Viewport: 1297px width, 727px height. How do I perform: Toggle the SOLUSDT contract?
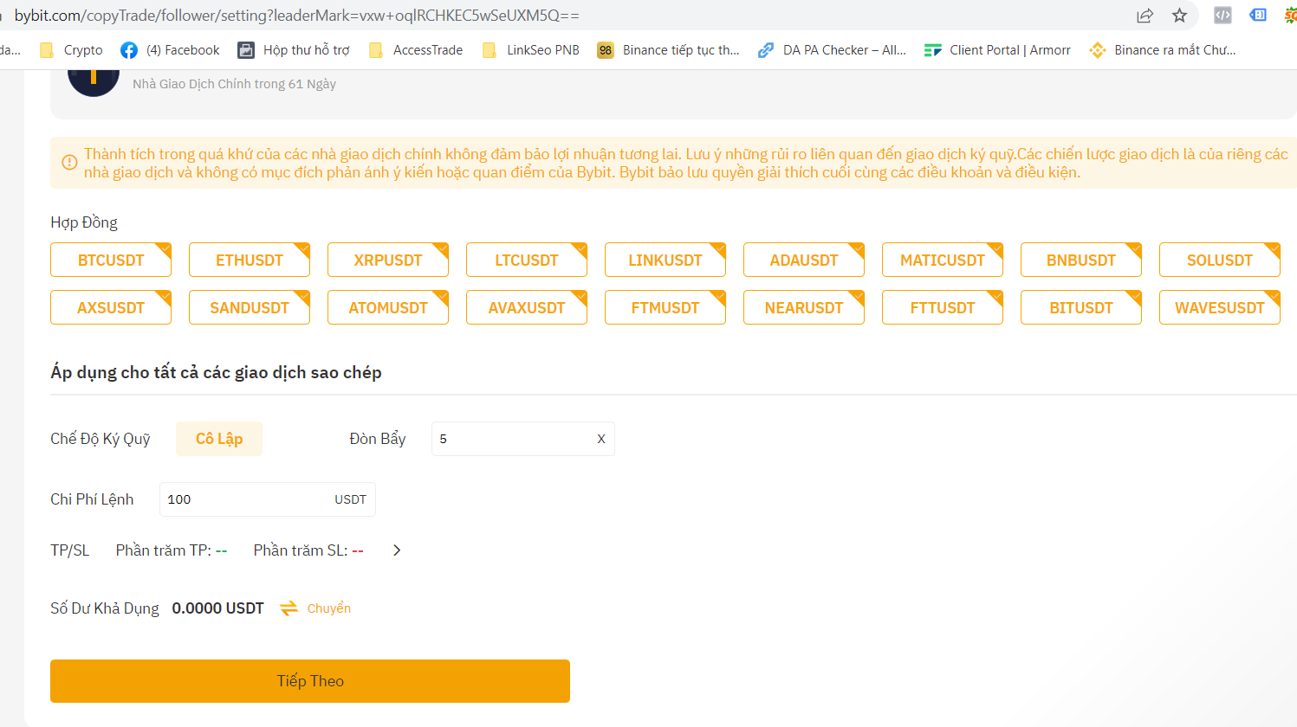click(1220, 260)
